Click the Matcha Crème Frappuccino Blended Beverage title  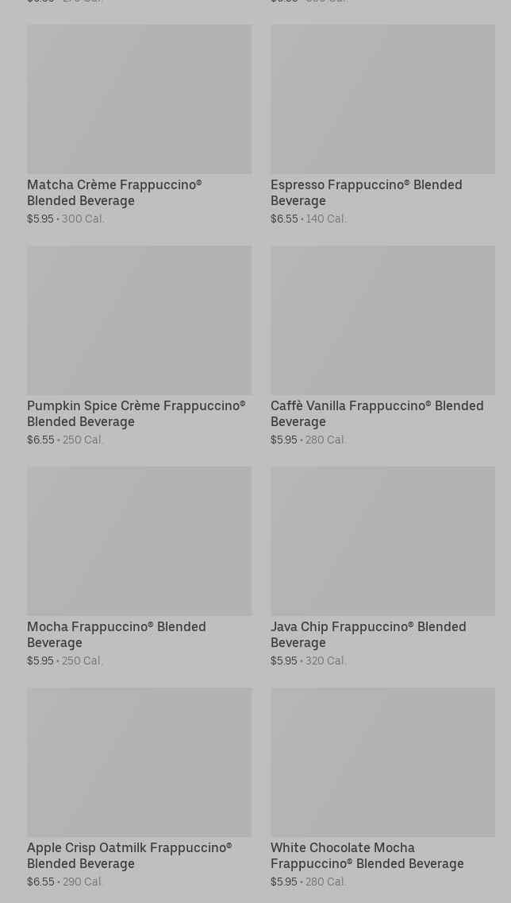point(114,192)
